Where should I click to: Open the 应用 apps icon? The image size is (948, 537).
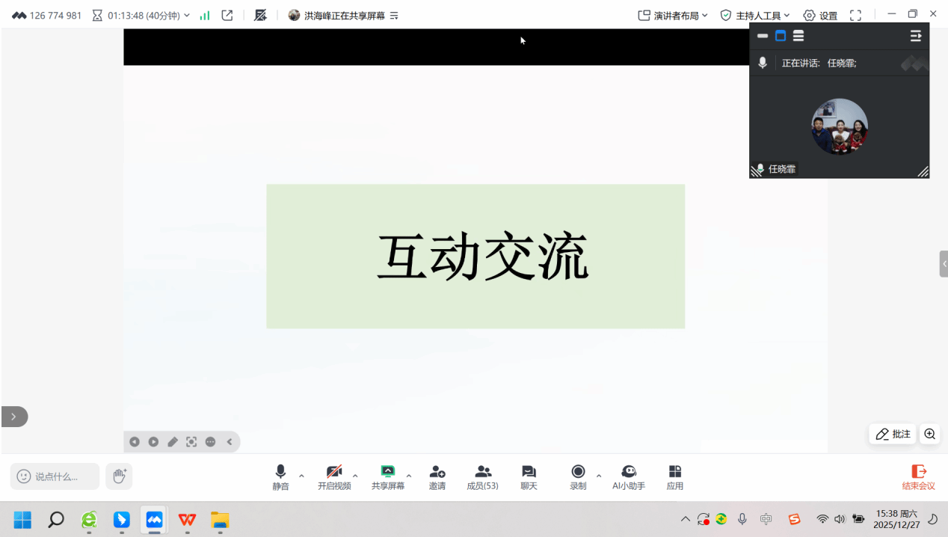tap(674, 476)
